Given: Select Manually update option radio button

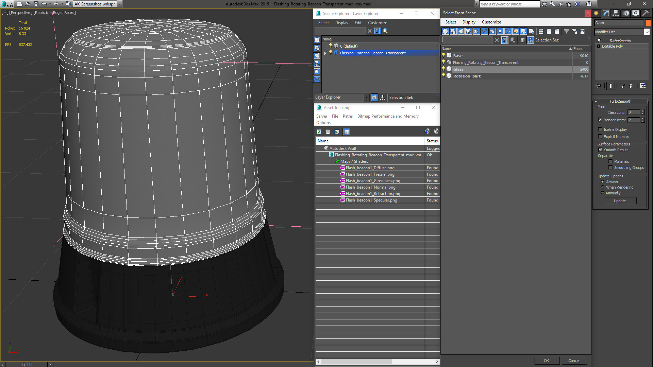Looking at the screenshot, I should click(602, 193).
